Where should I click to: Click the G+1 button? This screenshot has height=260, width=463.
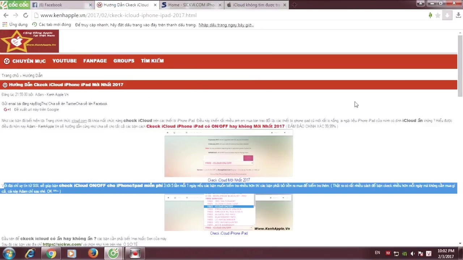pos(7,109)
